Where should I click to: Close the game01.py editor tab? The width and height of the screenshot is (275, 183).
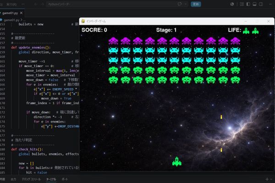click(21, 13)
